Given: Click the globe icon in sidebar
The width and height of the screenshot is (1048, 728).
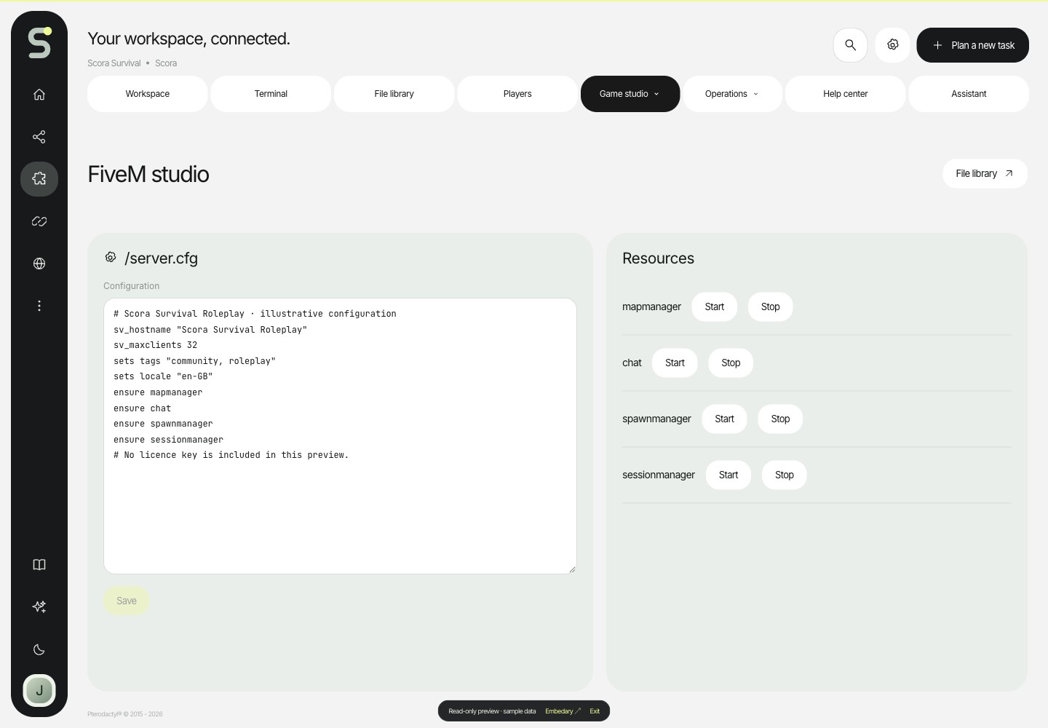Looking at the screenshot, I should (39, 264).
